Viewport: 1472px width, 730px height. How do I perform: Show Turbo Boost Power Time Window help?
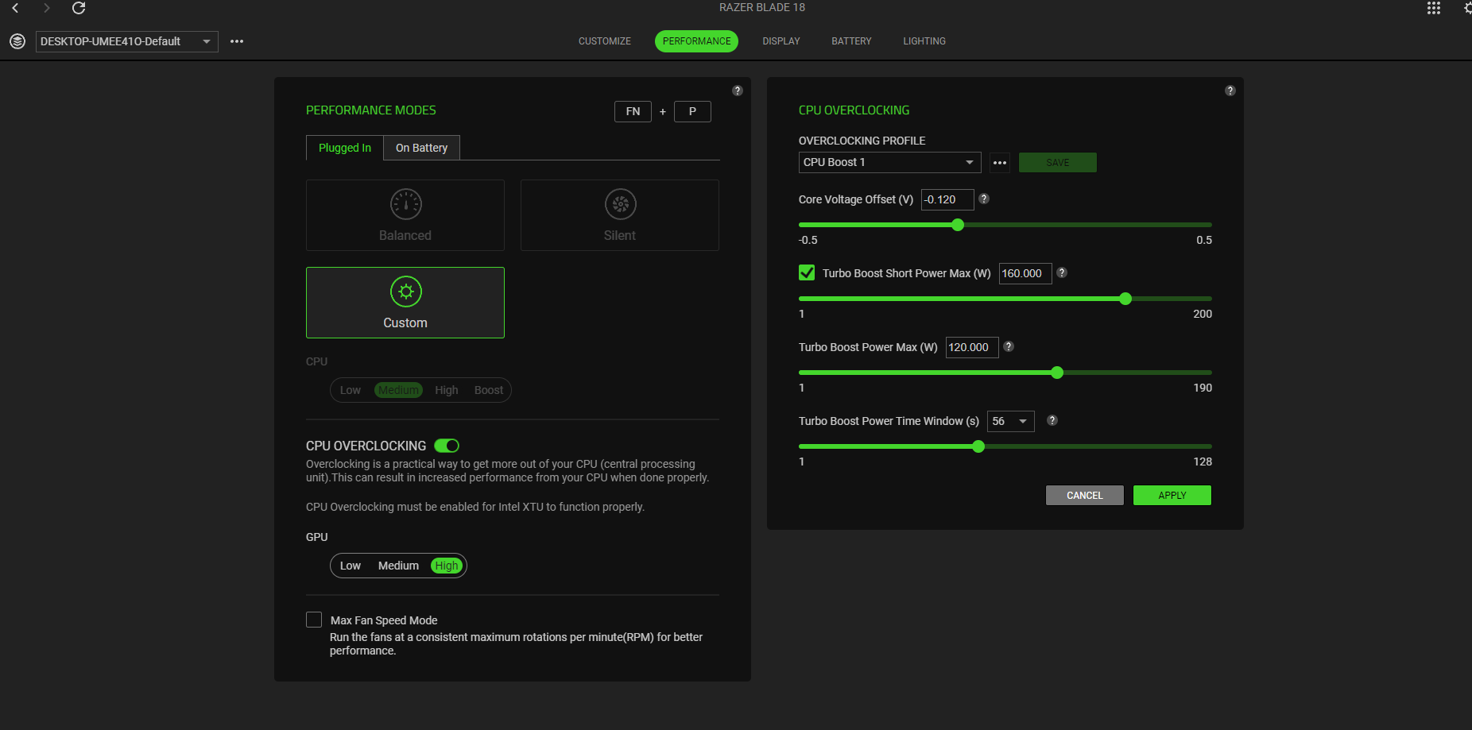click(x=1052, y=420)
